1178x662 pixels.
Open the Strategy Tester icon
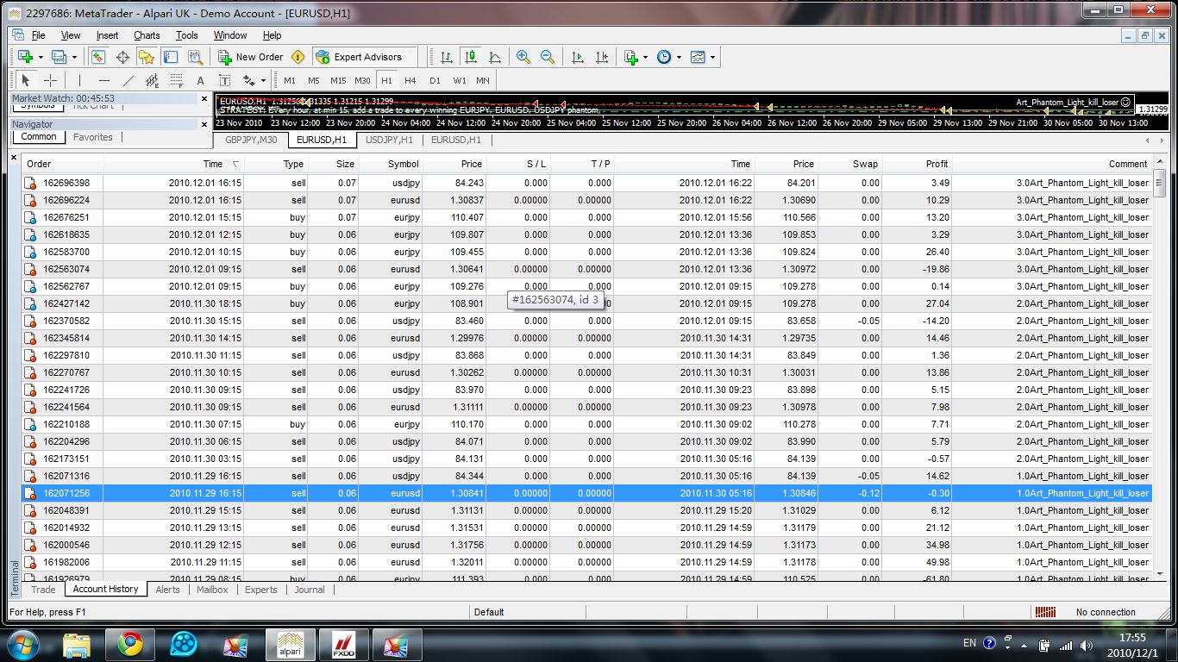(x=195, y=57)
